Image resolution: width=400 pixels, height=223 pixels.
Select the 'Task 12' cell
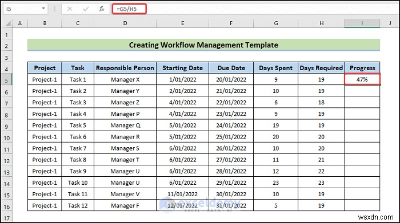tap(78, 205)
